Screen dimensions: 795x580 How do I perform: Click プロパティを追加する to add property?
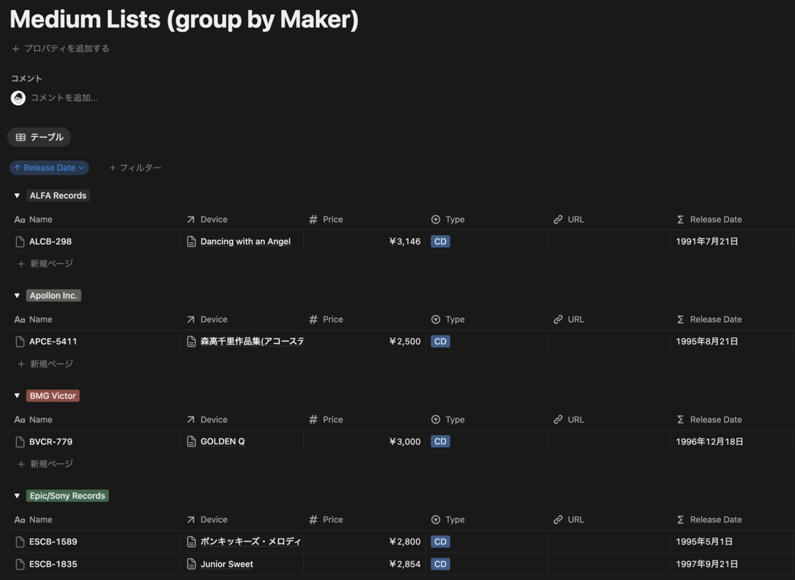click(60, 48)
